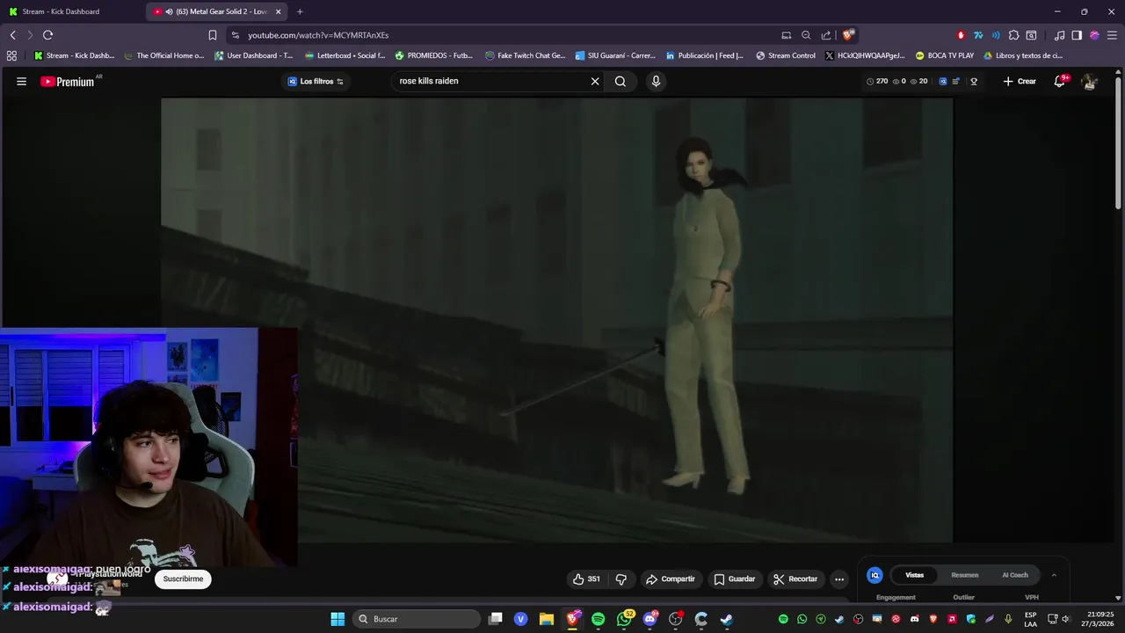Open the Letterboxd bookmark

click(345, 55)
